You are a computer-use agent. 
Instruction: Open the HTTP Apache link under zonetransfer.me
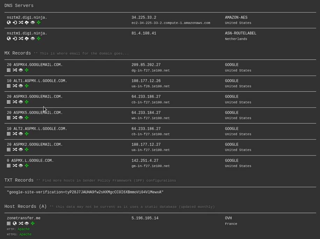pos(23,229)
